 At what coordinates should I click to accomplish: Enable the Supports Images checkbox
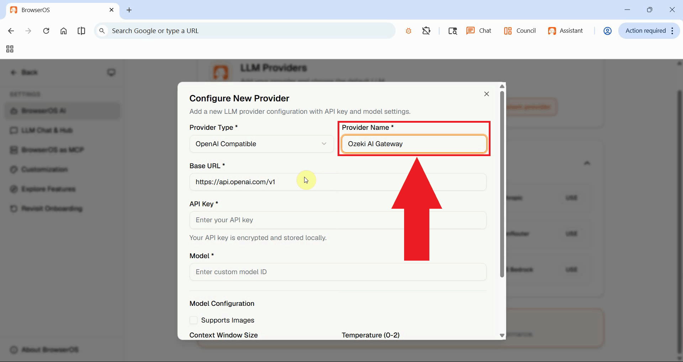[x=194, y=320]
